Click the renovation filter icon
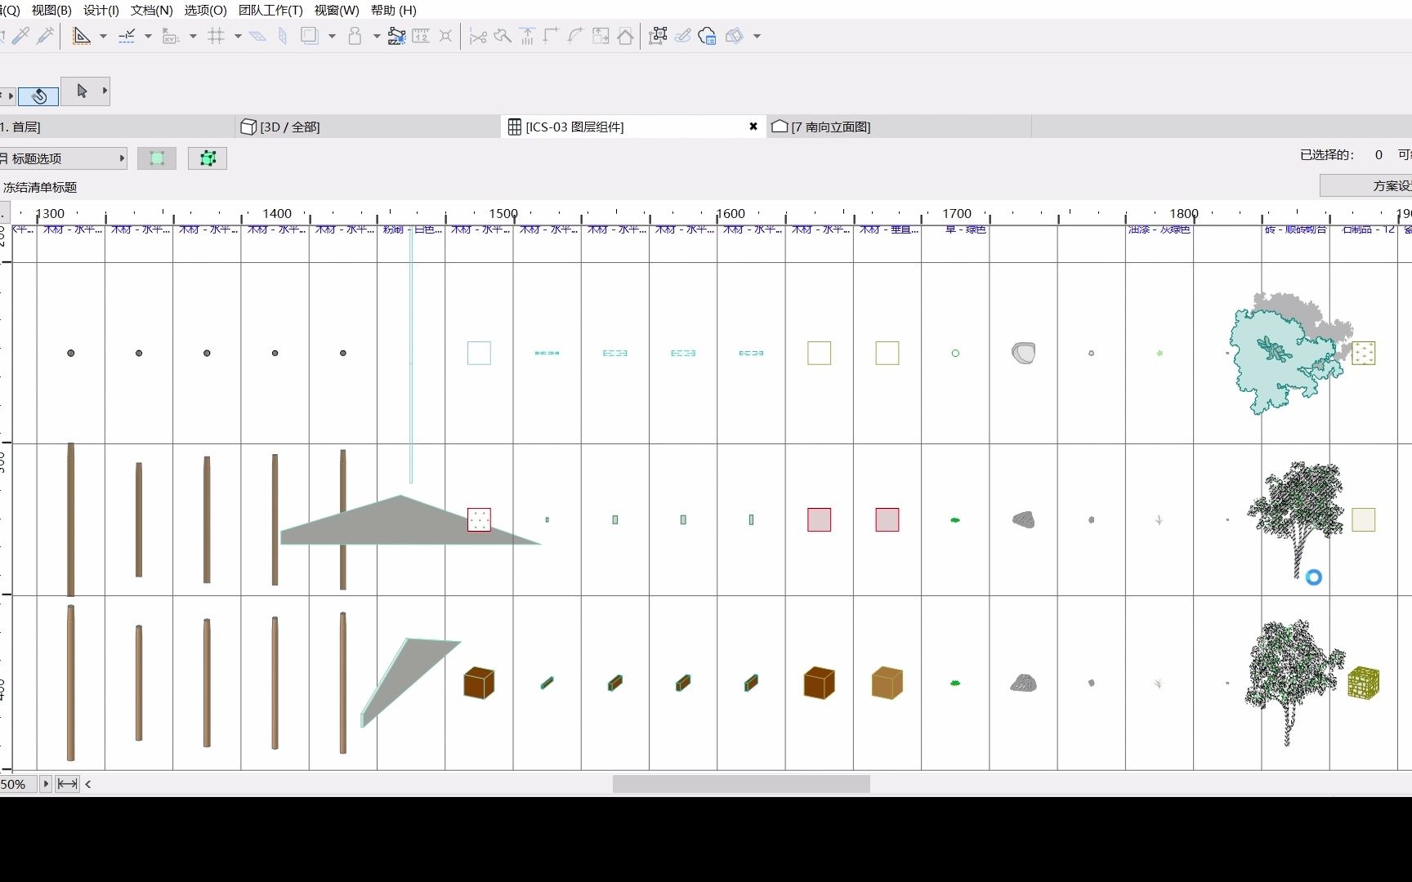Screen dimensions: 1412x882 pyautogui.click(x=735, y=36)
